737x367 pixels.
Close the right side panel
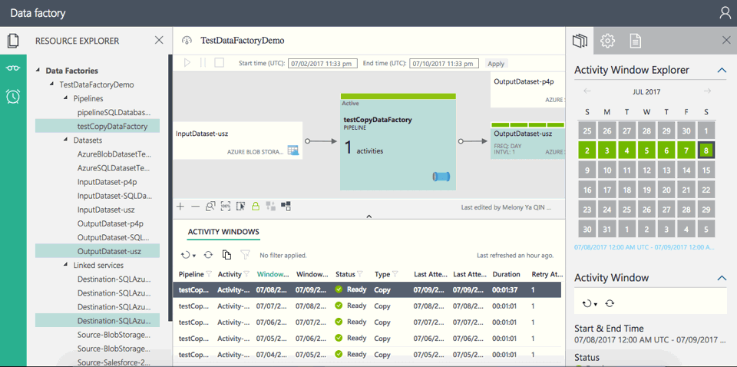725,41
